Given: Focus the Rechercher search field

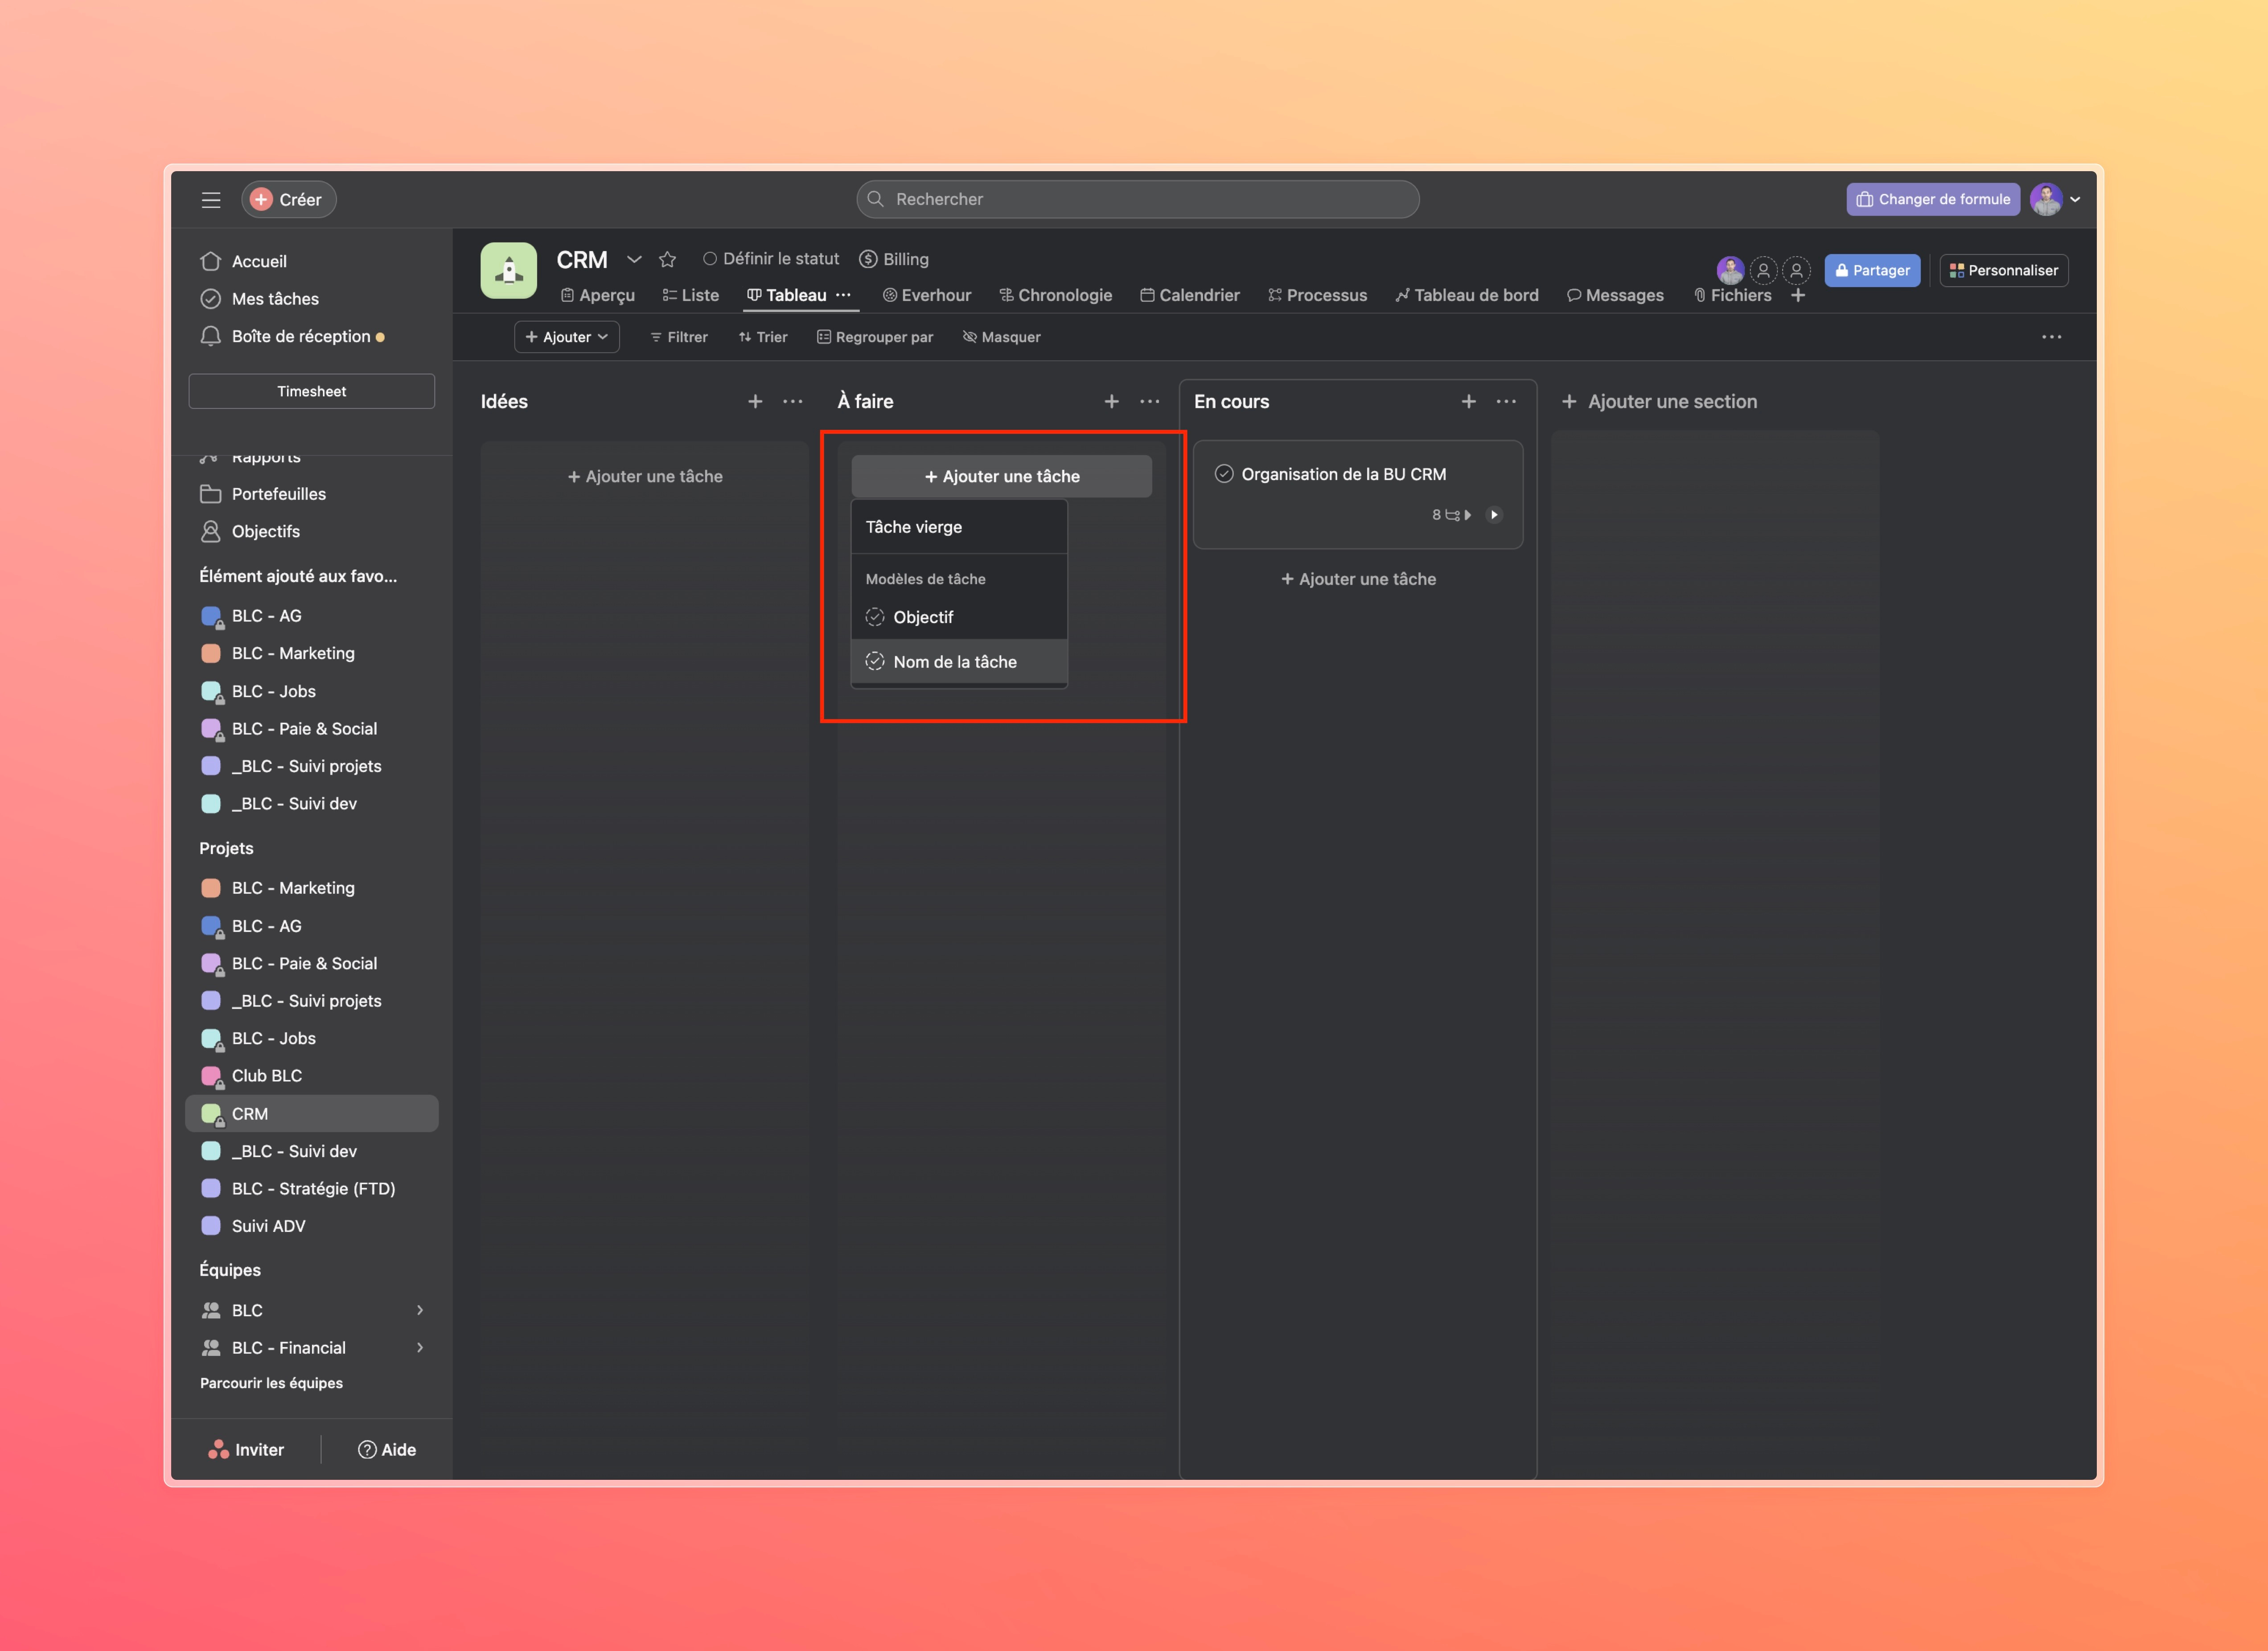Looking at the screenshot, I should click(x=1137, y=199).
